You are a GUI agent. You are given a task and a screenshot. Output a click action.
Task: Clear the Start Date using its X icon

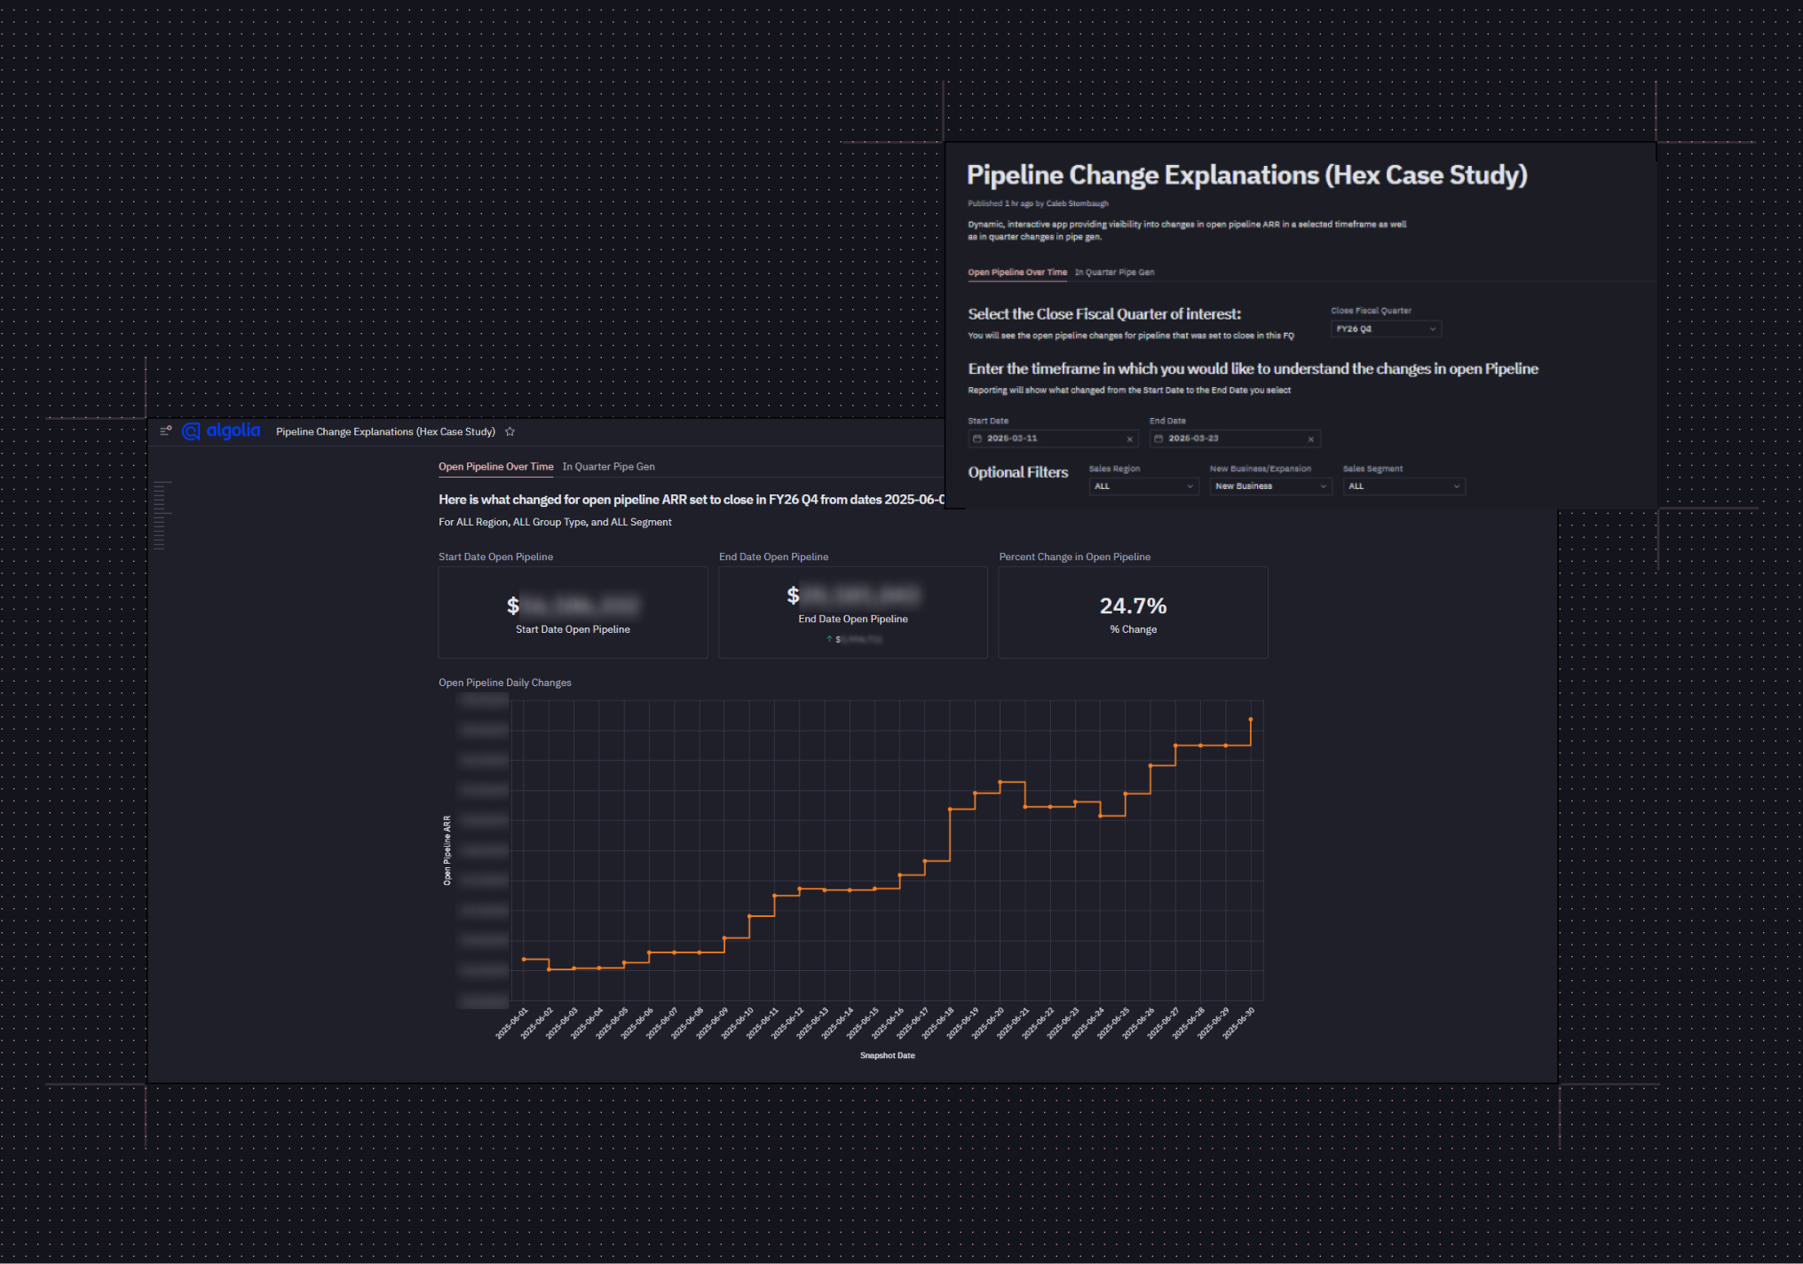(x=1129, y=438)
